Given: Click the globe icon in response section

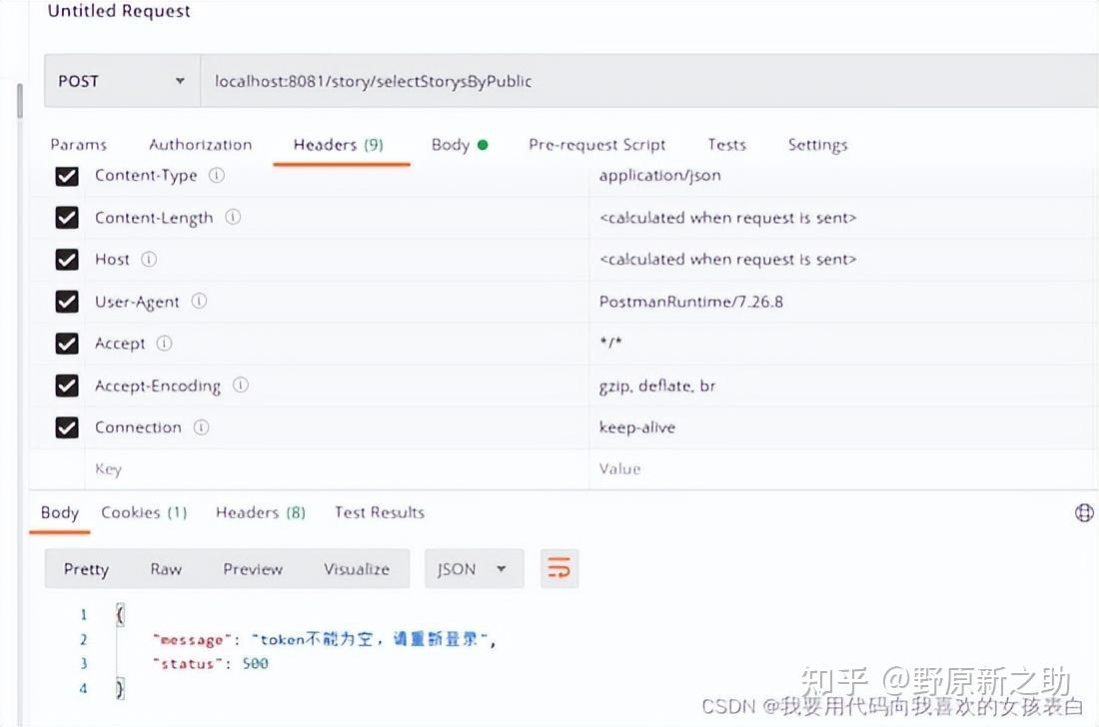Looking at the screenshot, I should pyautogui.click(x=1084, y=512).
